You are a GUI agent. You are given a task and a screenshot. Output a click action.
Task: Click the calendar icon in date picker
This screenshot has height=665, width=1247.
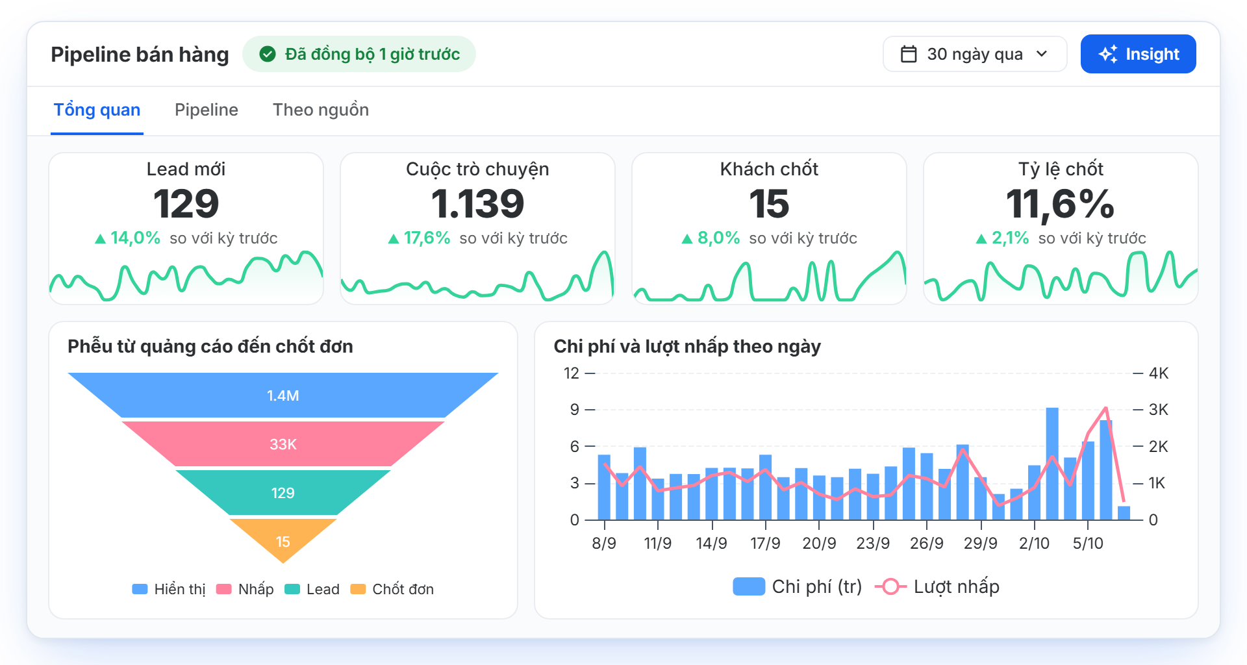coord(909,54)
